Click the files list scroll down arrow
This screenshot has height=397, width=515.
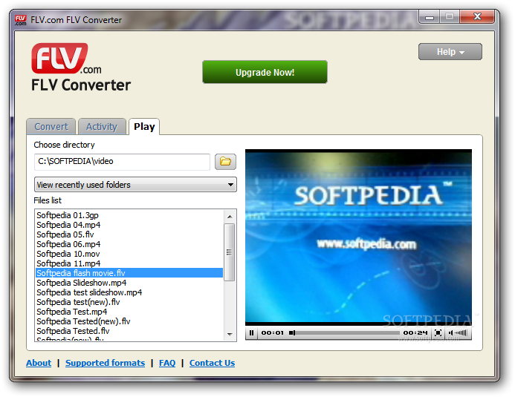pos(230,335)
